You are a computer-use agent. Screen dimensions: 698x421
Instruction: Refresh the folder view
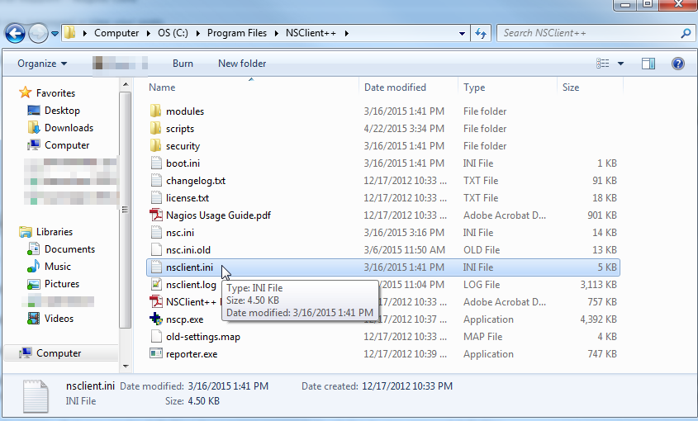(481, 33)
